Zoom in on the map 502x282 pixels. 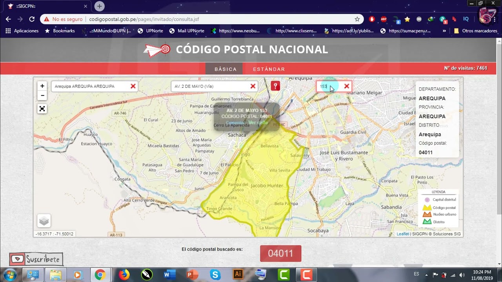[x=42, y=86]
